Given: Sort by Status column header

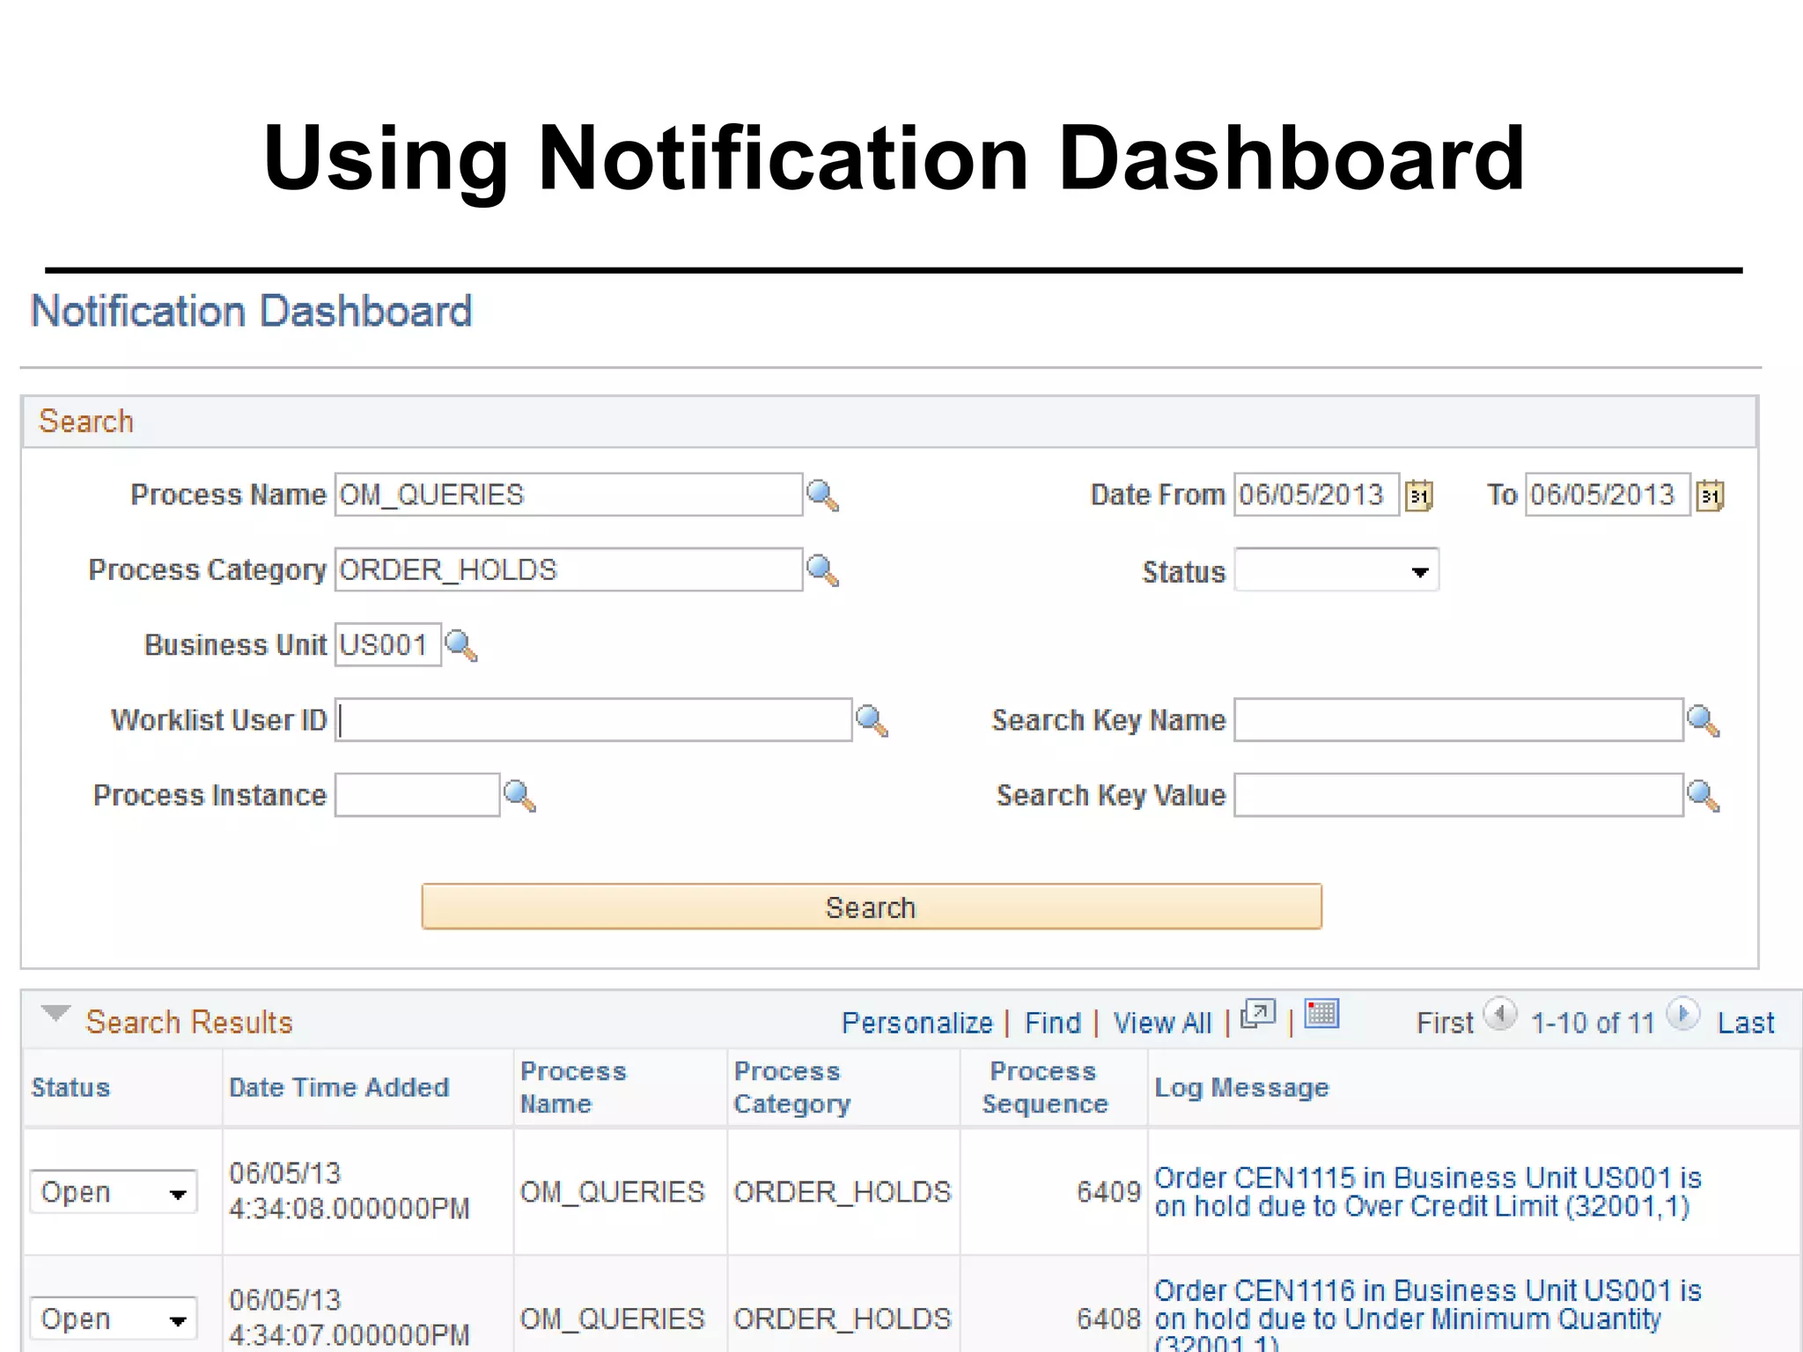Looking at the screenshot, I should (x=70, y=1088).
